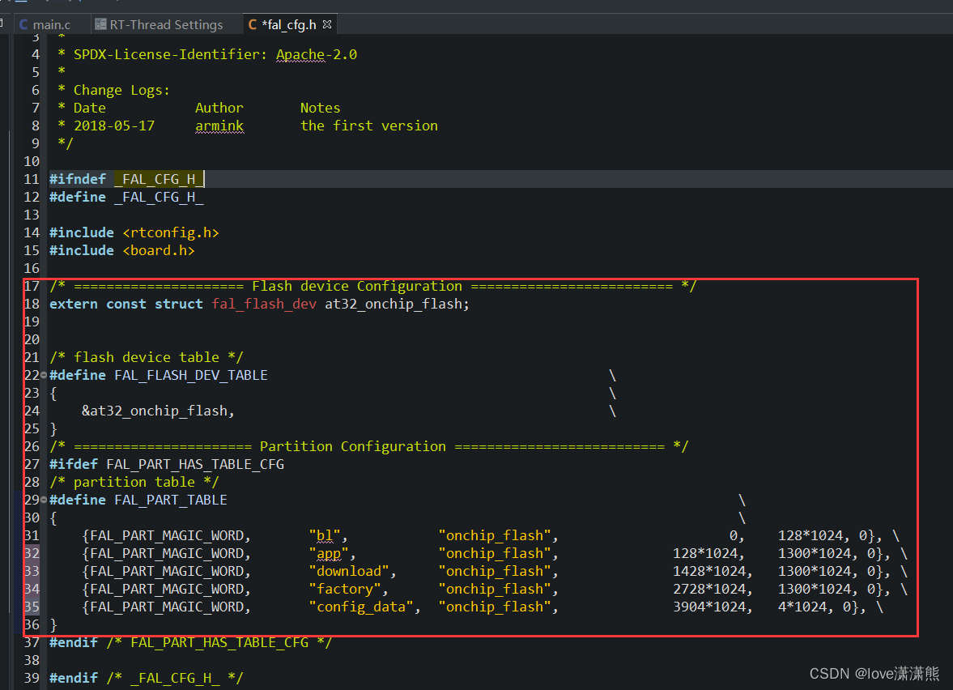Screen dimensions: 953x690
Task: Click 'the first version' notes text
Action: [369, 126]
